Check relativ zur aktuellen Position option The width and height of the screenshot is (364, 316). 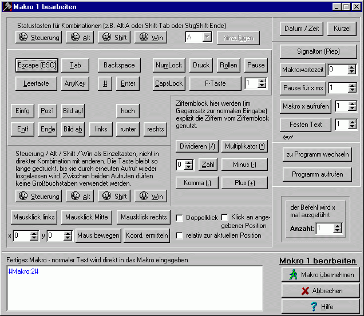coord(180,235)
